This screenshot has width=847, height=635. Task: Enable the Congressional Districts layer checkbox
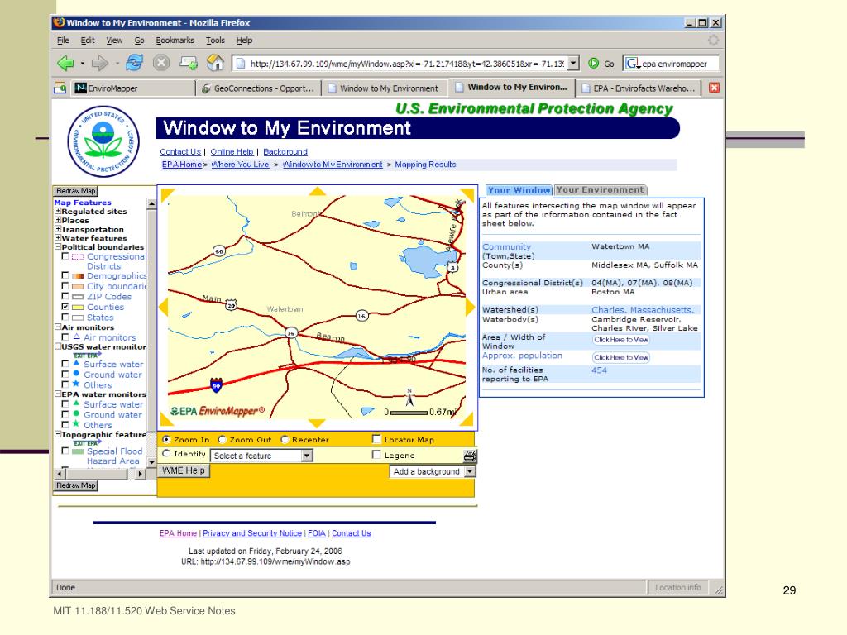65,256
